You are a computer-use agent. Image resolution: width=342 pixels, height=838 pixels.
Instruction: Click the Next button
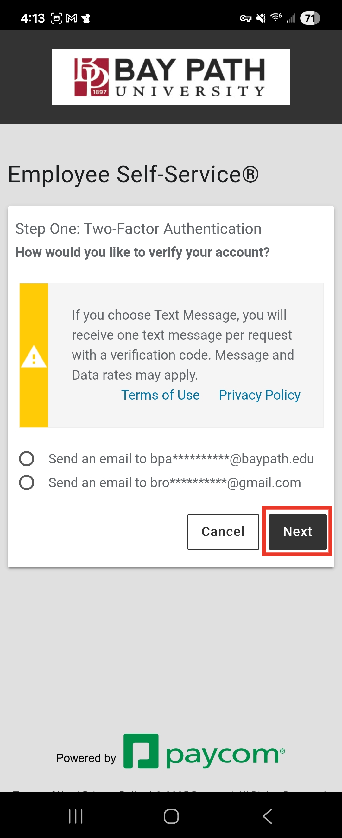297,532
